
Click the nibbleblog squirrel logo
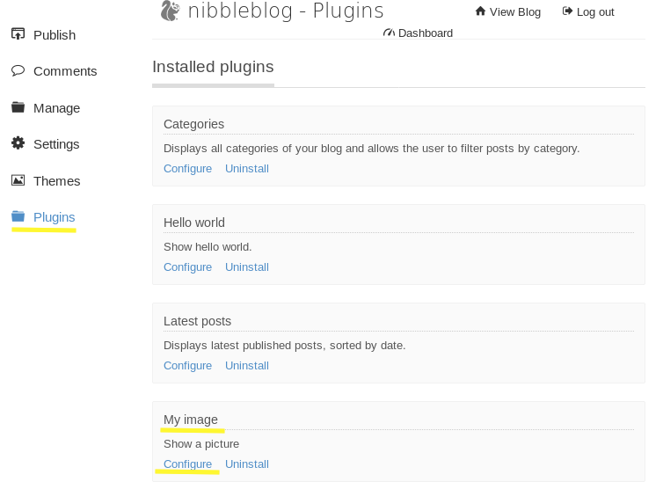pos(170,11)
